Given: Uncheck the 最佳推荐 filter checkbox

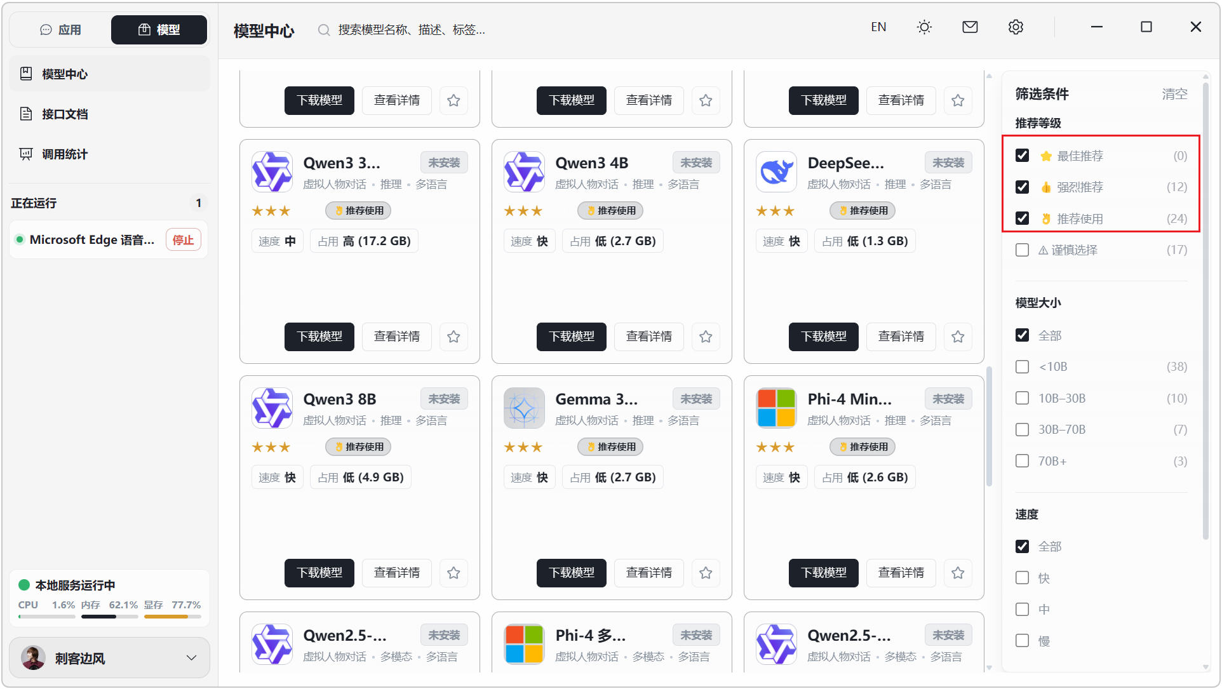Looking at the screenshot, I should [1022, 156].
